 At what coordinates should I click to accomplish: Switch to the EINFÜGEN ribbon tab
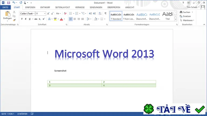coord(30,7)
